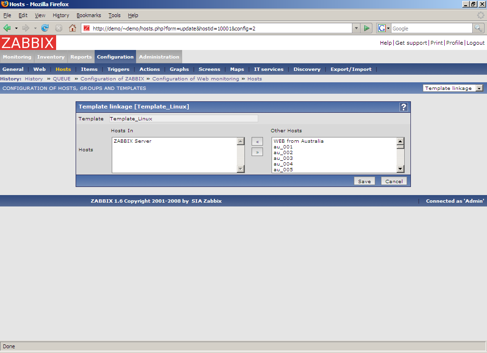Open the Items submenu item
The height and width of the screenshot is (353, 487).
tap(89, 69)
